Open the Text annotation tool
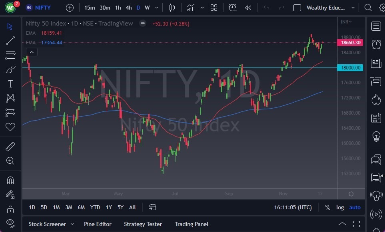Image resolution: width=385 pixels, height=232 pixels. [10, 84]
